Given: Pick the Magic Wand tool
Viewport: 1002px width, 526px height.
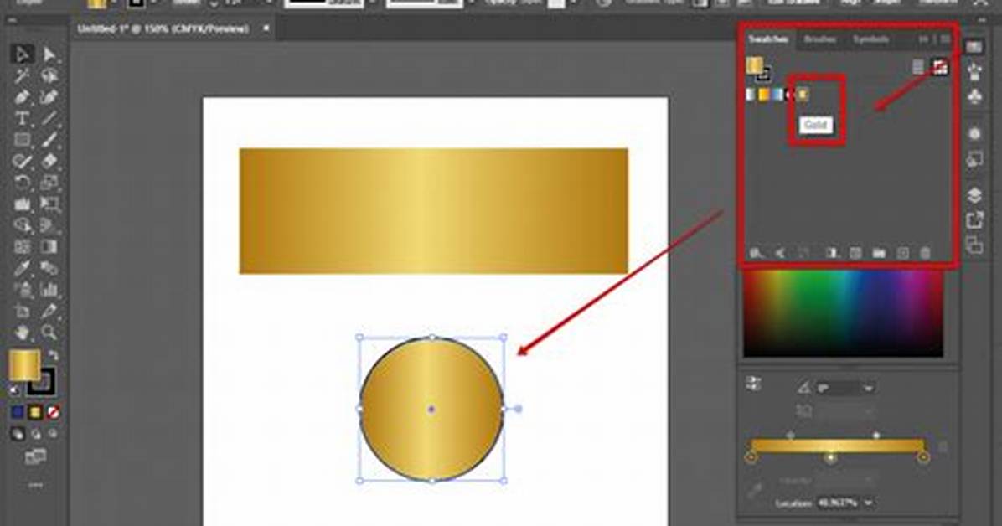Looking at the screenshot, I should [x=23, y=76].
